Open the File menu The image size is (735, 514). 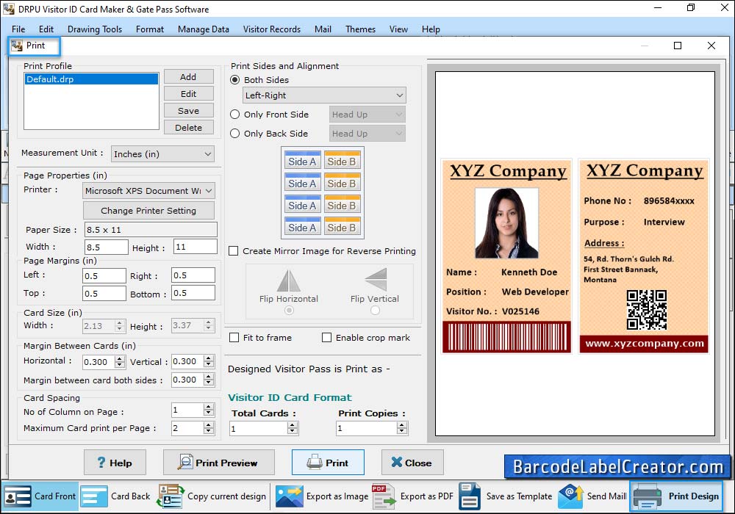[x=18, y=29]
